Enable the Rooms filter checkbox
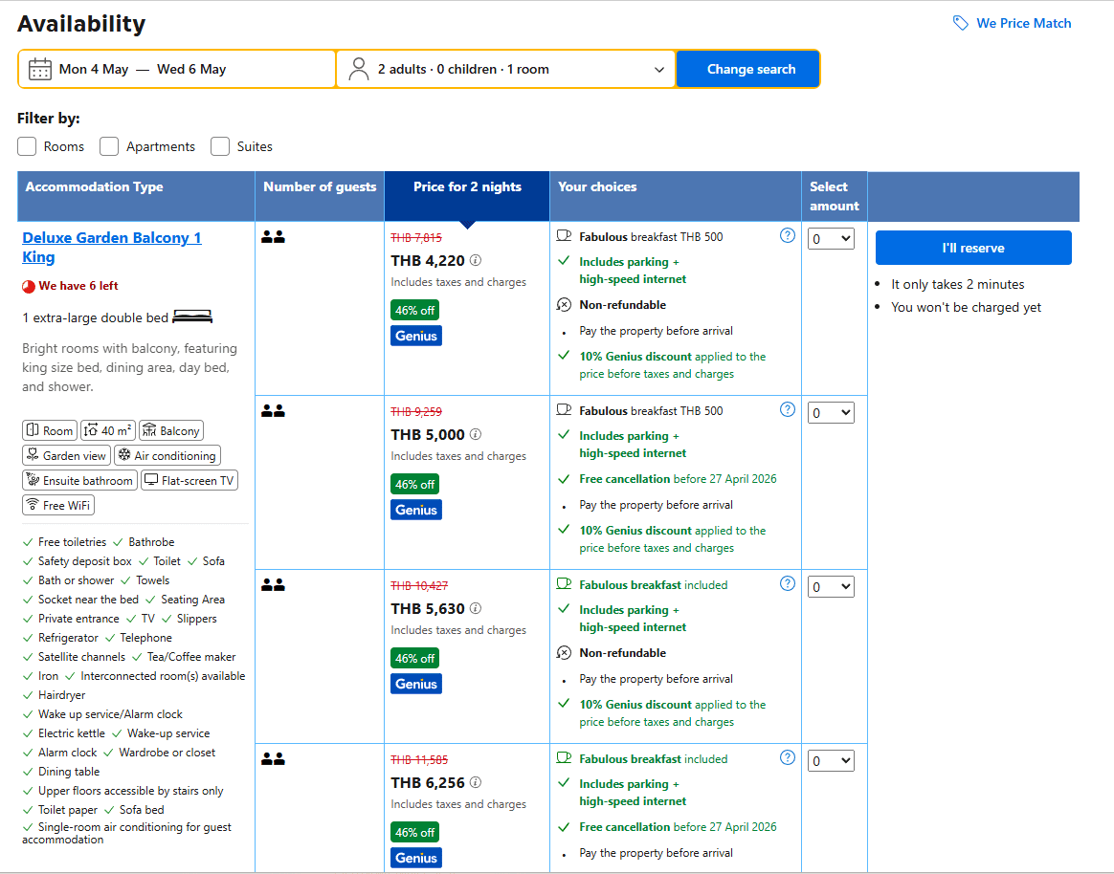 26,145
